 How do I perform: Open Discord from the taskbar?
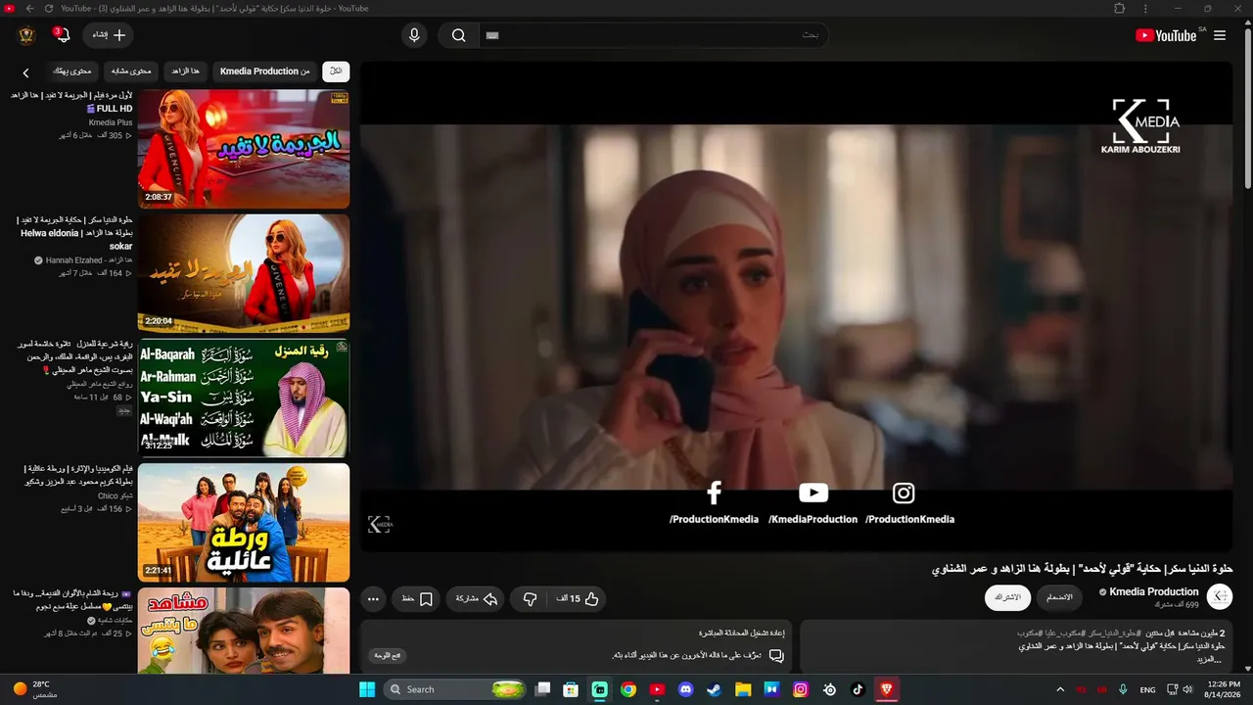(x=685, y=689)
